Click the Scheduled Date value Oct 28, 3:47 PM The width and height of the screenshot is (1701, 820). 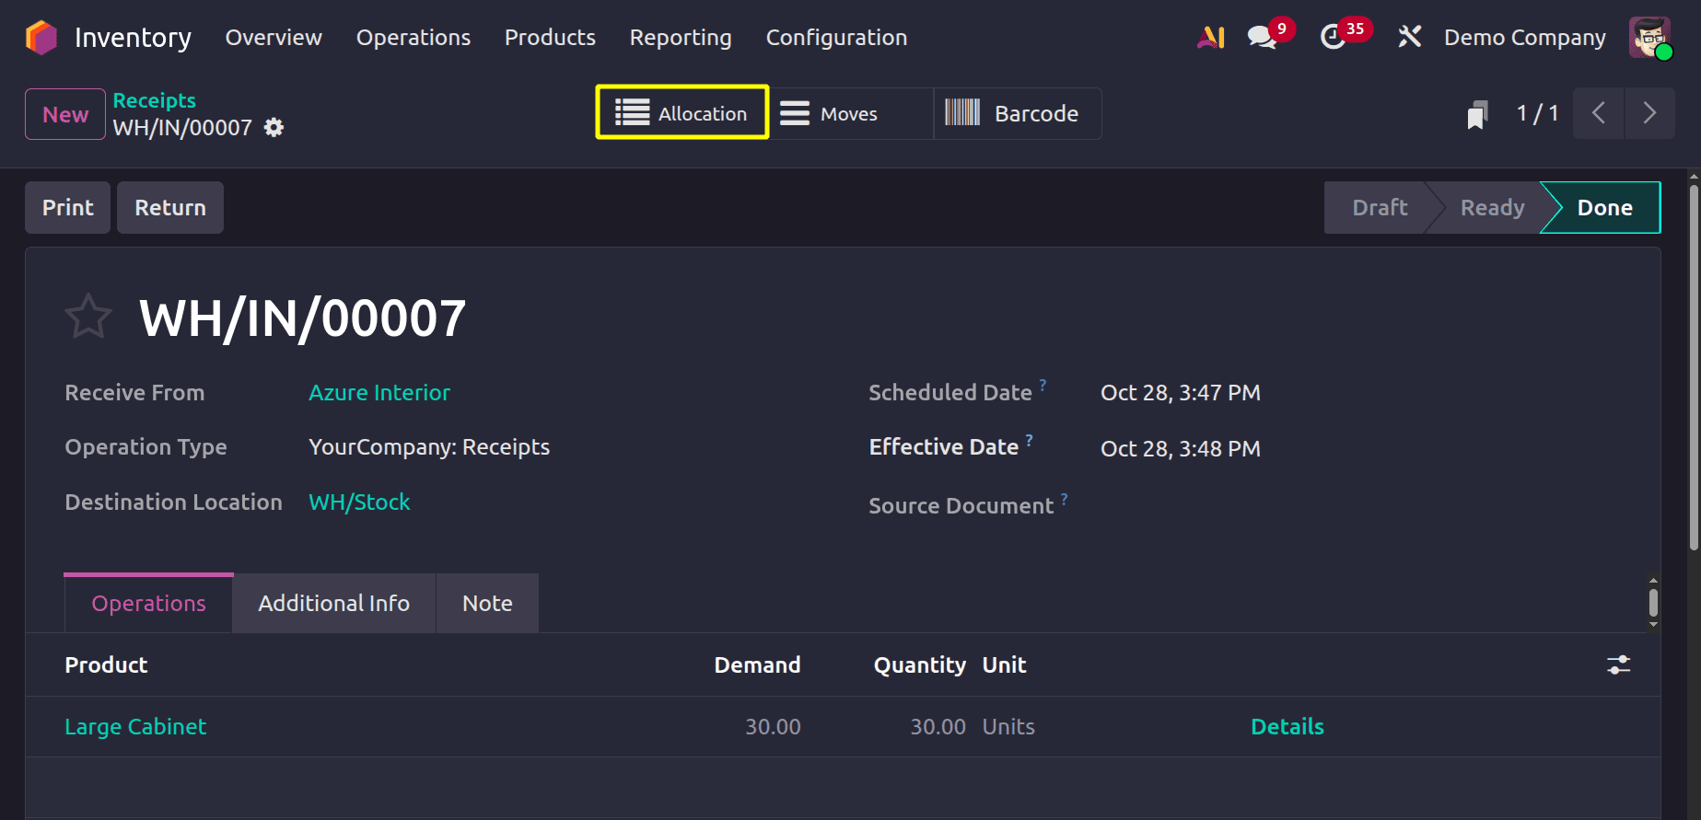[x=1181, y=393]
